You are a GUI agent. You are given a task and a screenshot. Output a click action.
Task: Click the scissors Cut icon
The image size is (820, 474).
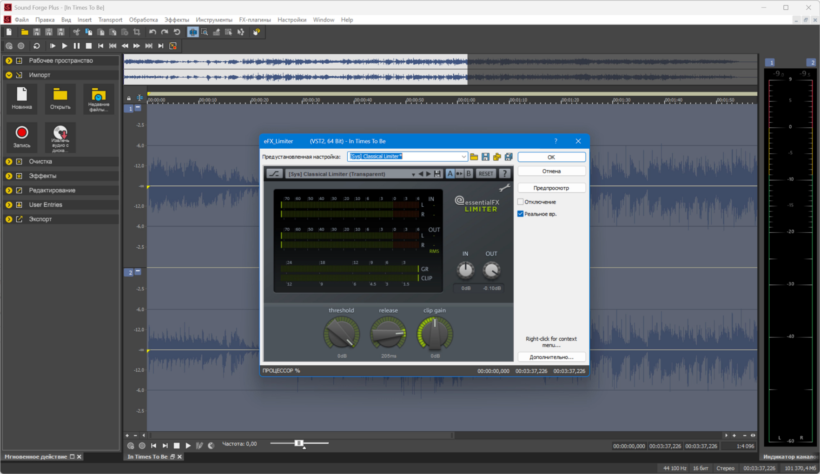(76, 32)
